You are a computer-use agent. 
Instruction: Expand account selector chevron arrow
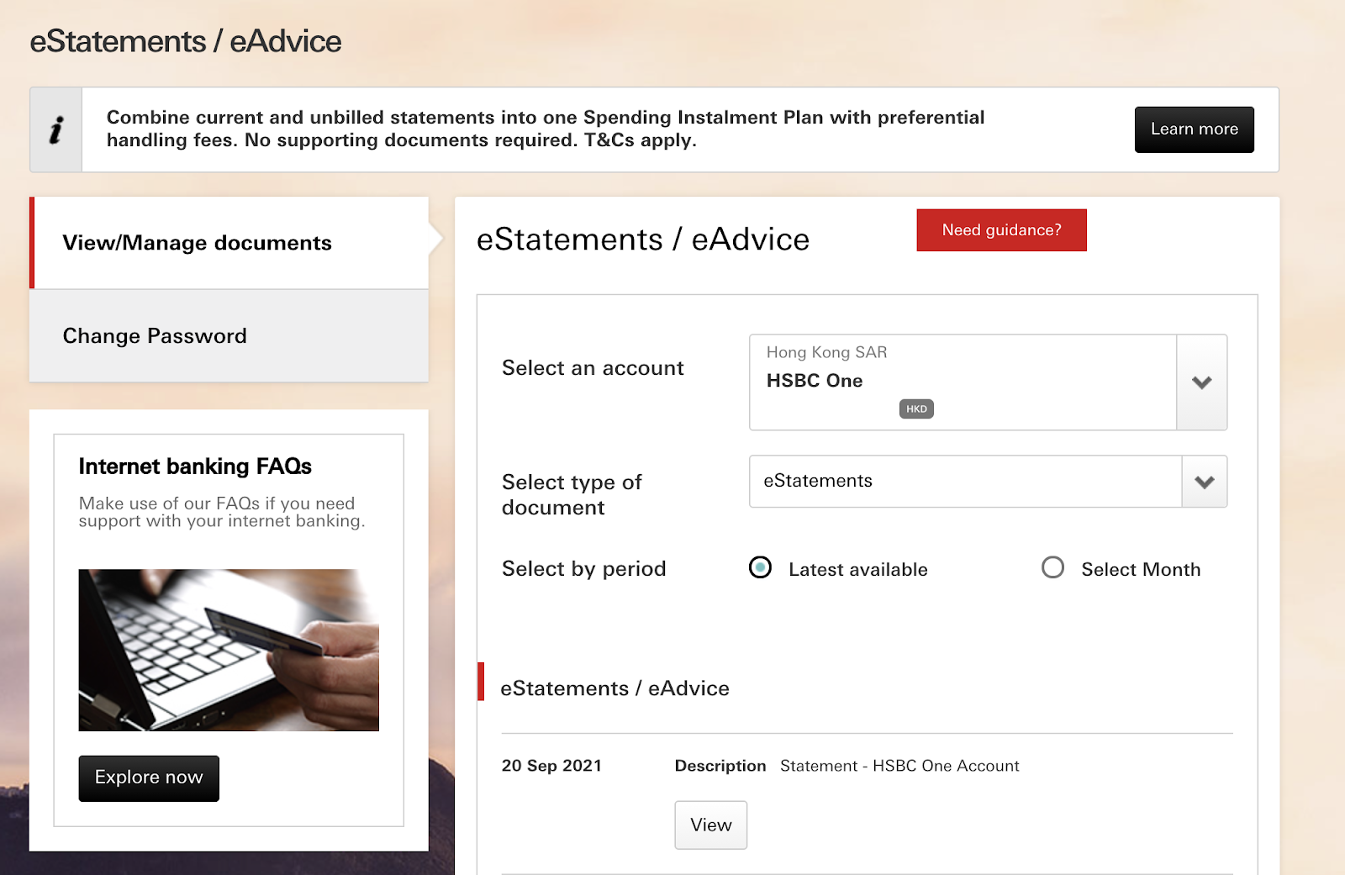1202,382
